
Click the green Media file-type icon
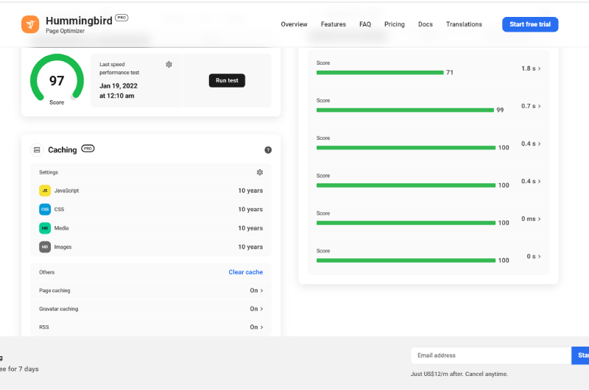pyautogui.click(x=45, y=228)
